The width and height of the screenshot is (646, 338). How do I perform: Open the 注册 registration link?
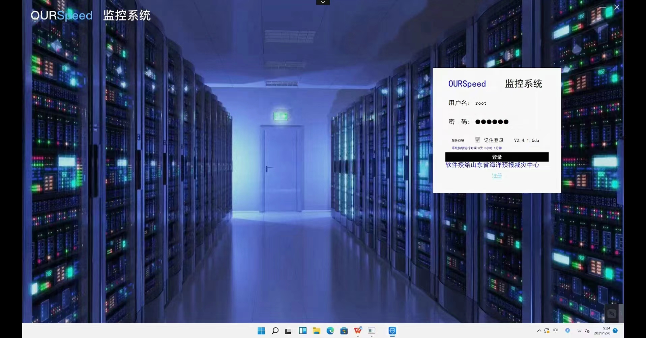pyautogui.click(x=497, y=176)
